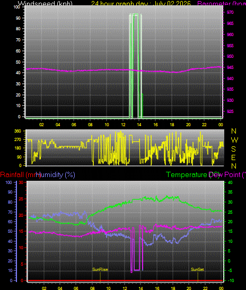This screenshot has width=246, height=290.
Task: Click hour 12 under the windspeed graph
Action: [123, 125]
